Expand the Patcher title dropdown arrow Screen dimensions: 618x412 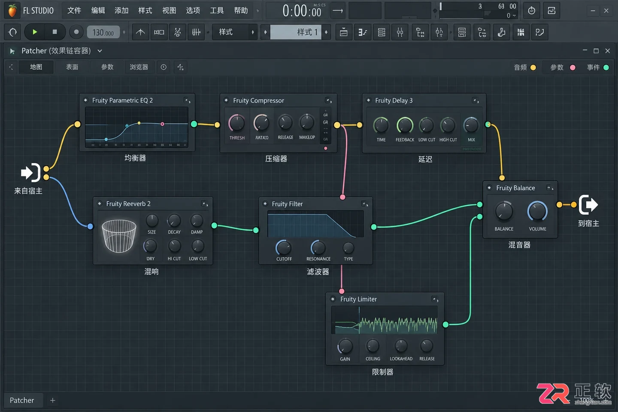coord(100,51)
